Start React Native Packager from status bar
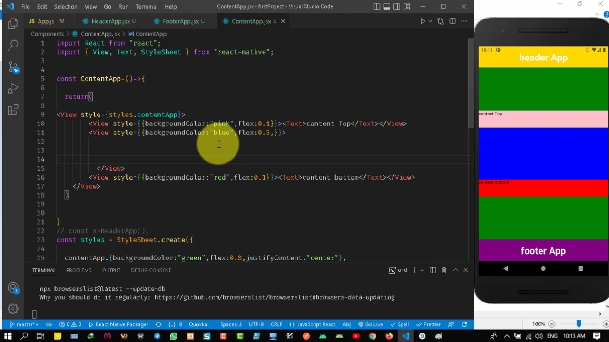609x342 pixels. [x=118, y=324]
